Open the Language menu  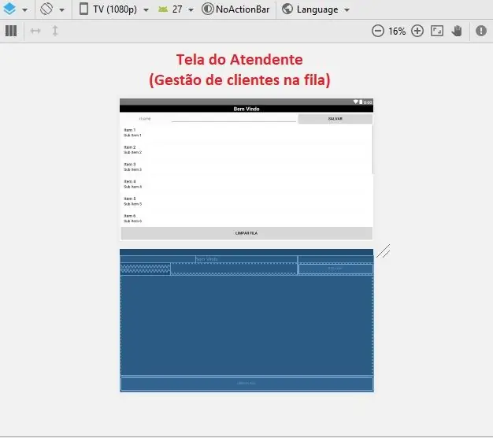pos(316,9)
